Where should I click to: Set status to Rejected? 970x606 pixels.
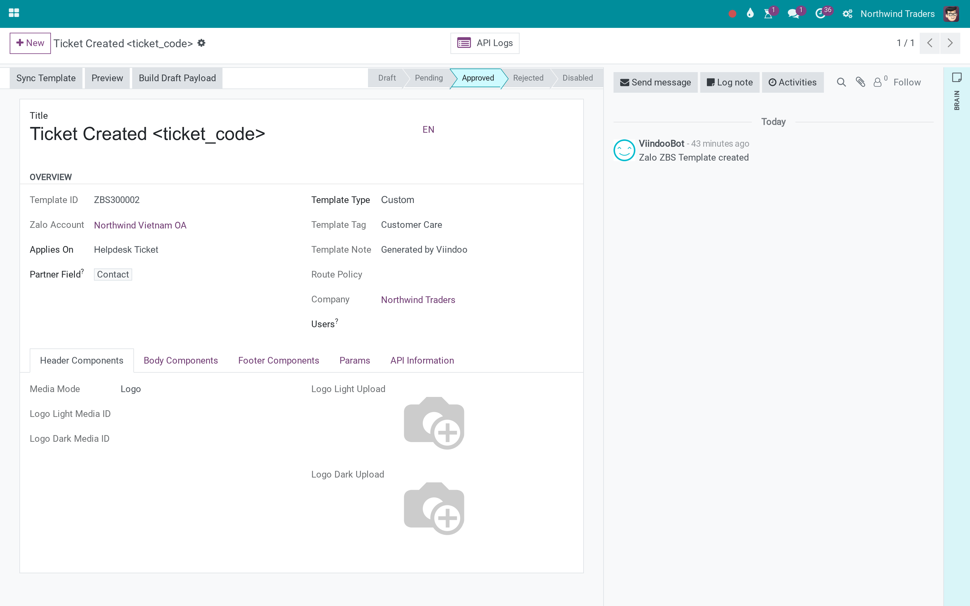coord(528,78)
